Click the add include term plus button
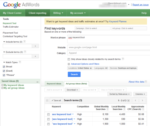The width and height of the screenshot is (150, 126). click(x=35, y=46)
